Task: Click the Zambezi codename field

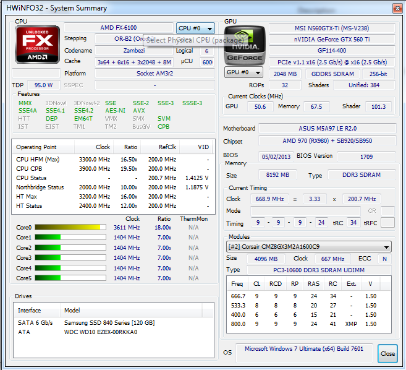Action: pyautogui.click(x=134, y=50)
